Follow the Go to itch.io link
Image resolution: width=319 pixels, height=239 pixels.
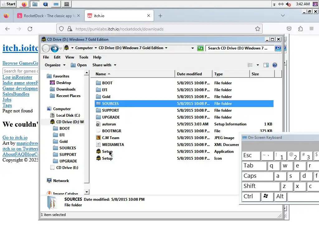pyautogui.click(x=15, y=138)
